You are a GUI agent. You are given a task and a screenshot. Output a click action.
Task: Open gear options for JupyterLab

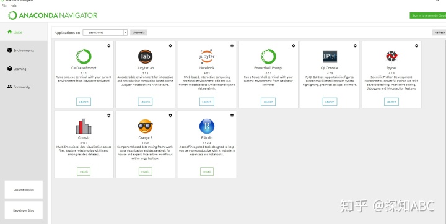[170, 46]
